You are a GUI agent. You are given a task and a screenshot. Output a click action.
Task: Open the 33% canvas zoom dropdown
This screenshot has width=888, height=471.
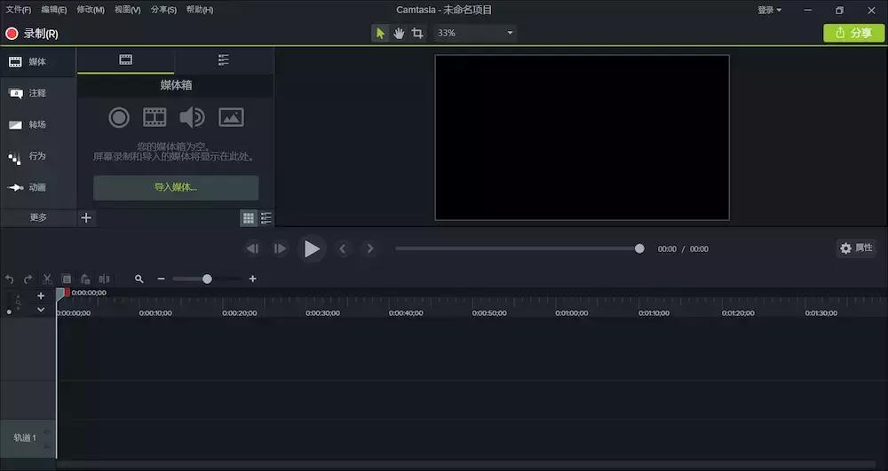coord(474,34)
